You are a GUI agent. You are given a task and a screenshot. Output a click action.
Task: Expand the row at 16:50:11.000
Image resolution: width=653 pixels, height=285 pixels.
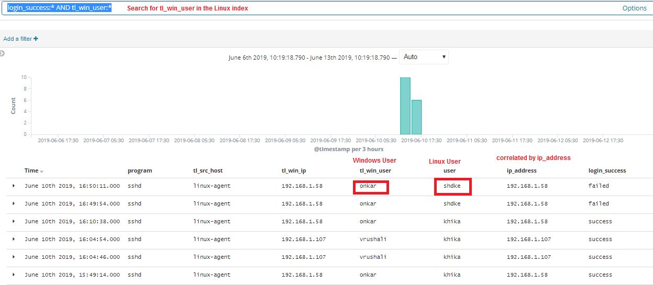(x=14, y=186)
